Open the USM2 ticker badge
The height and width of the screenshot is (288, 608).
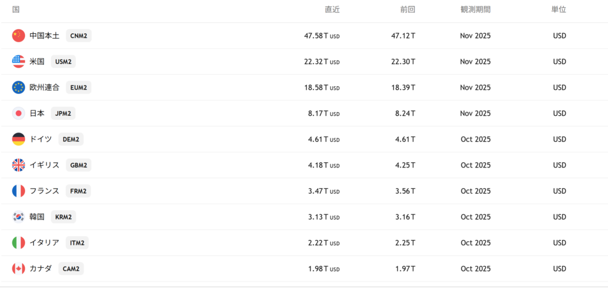pos(63,61)
